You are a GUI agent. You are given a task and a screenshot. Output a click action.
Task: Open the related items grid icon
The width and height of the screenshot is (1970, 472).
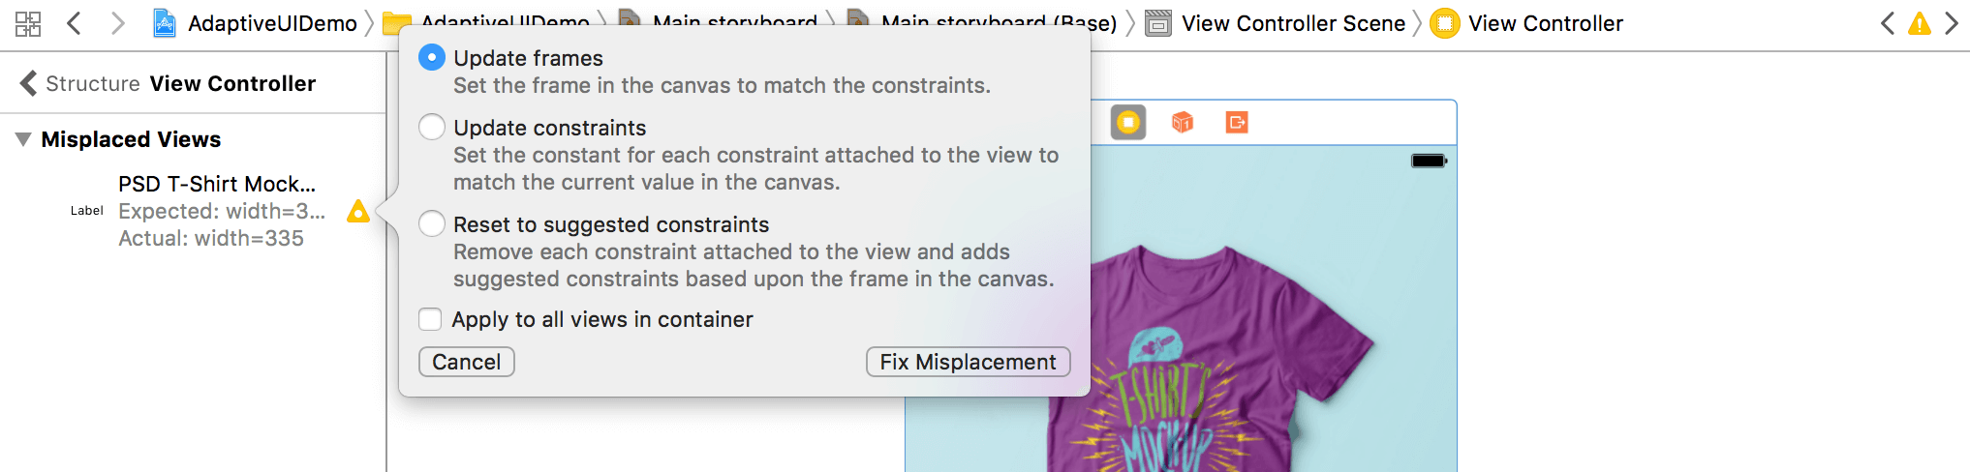tap(28, 23)
